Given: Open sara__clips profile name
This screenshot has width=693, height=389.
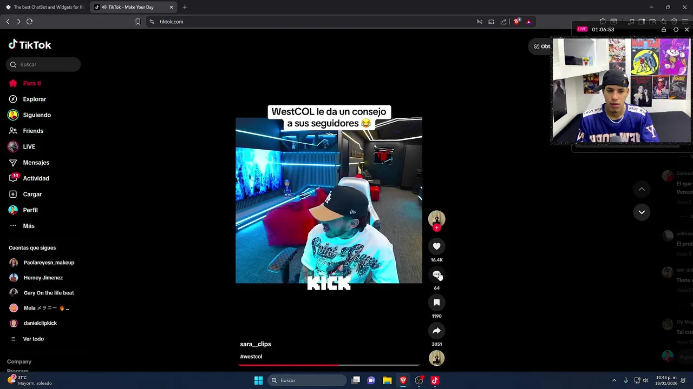Looking at the screenshot, I should point(256,344).
